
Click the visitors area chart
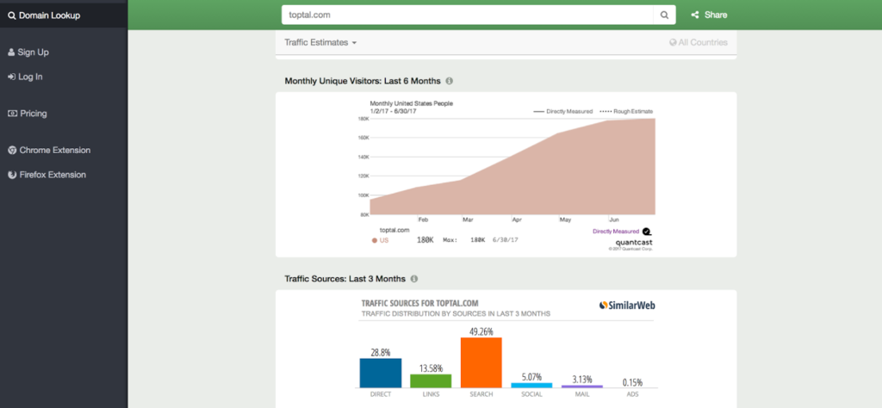tap(512, 166)
